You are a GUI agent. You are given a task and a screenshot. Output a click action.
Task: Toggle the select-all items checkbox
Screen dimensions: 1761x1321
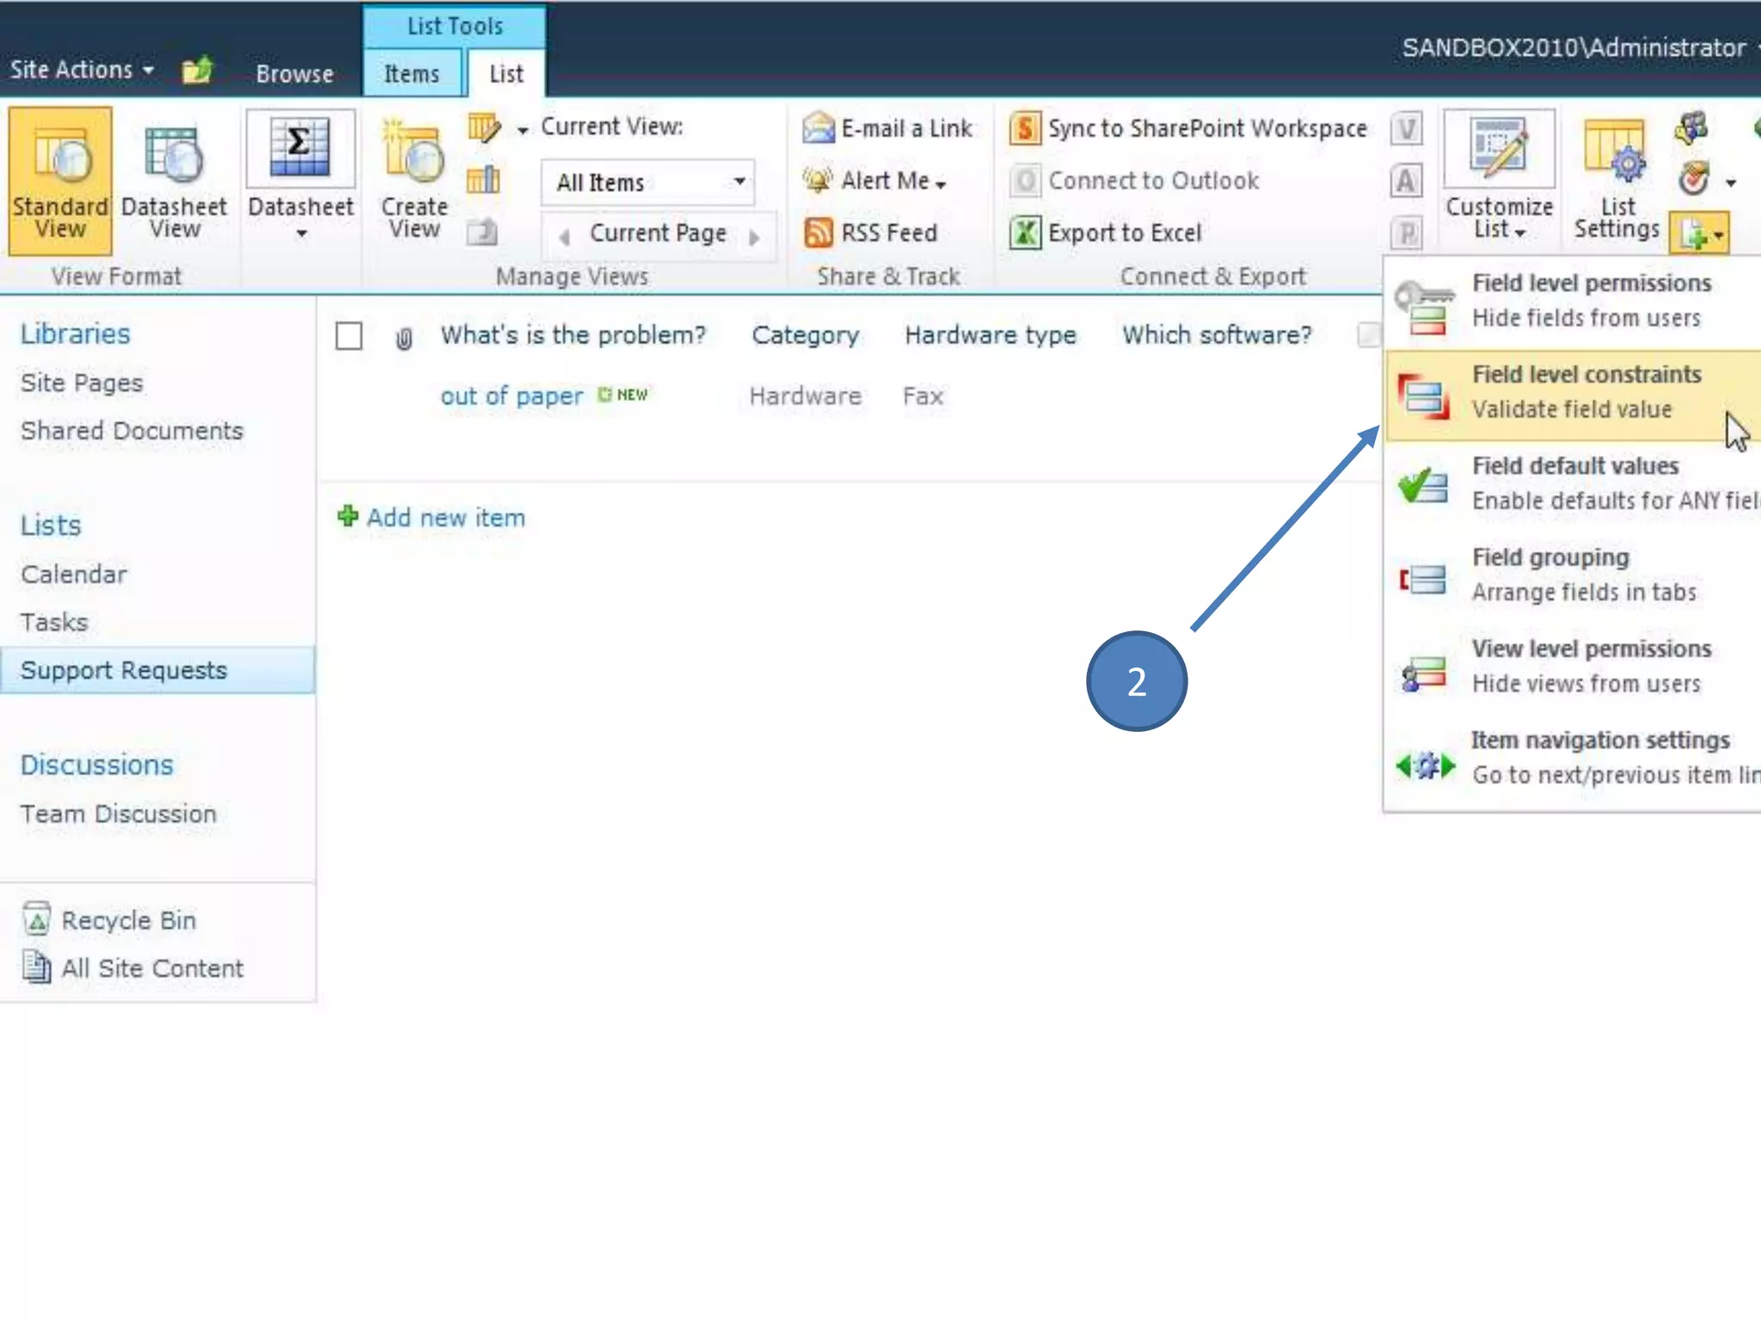tap(348, 335)
